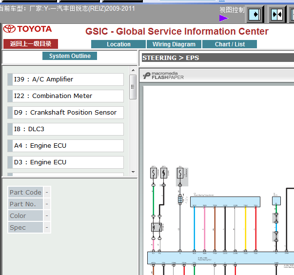This screenshot has width=294, height=275.
Task: Click the parts list scroll-up arrow
Action: click(133, 70)
